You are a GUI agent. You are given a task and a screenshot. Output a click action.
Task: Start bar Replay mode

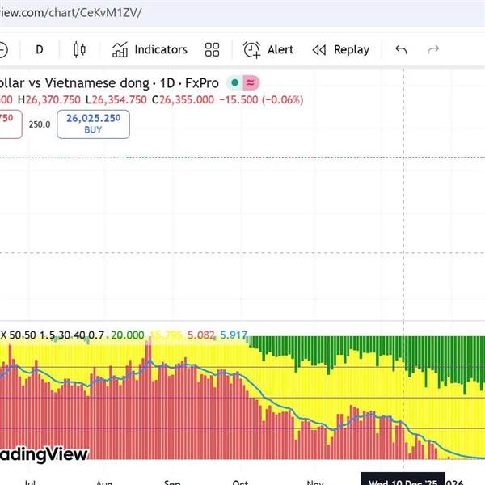340,49
